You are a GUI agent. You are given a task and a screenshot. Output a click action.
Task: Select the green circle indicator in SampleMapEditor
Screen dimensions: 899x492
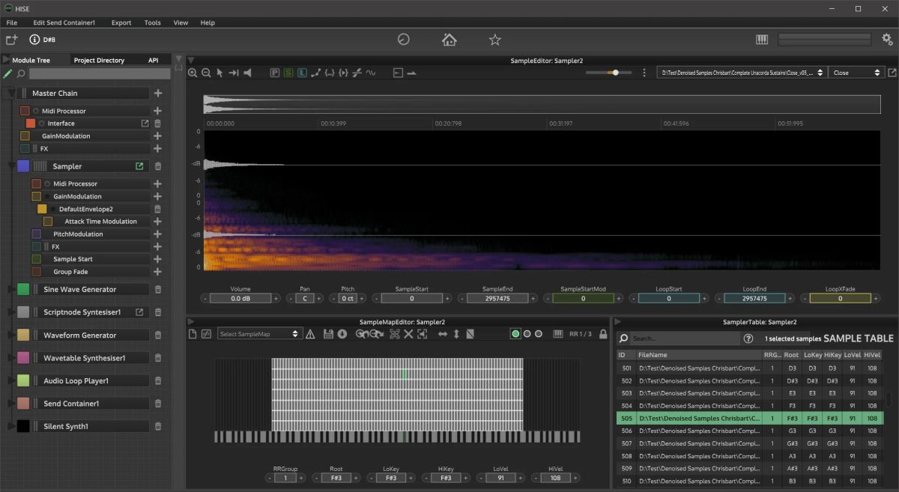515,334
